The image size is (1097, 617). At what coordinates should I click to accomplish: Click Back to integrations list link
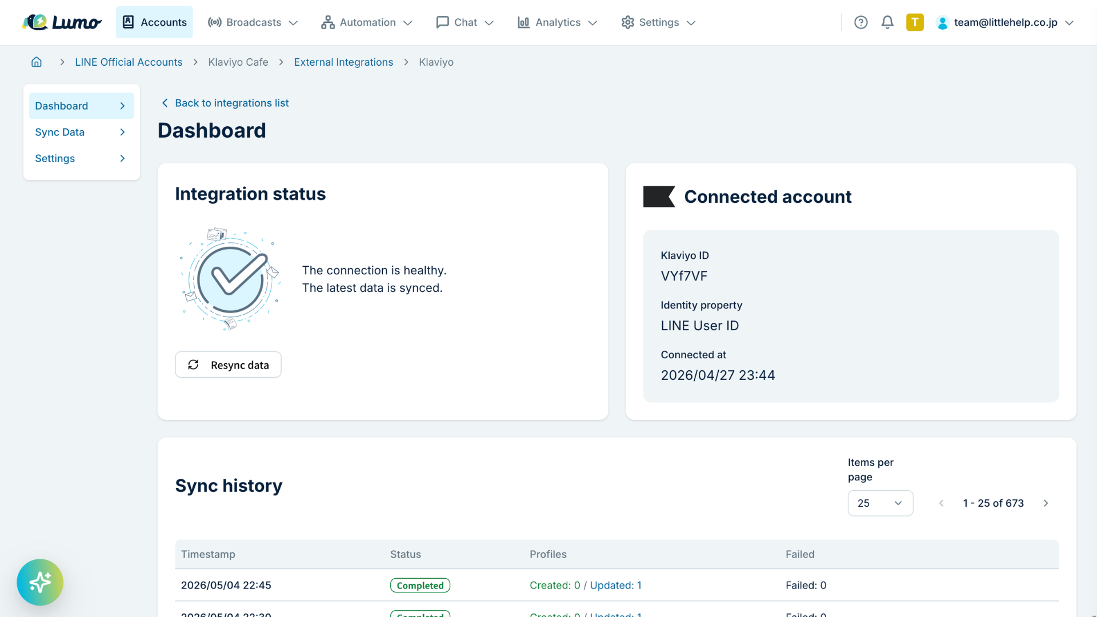click(225, 103)
